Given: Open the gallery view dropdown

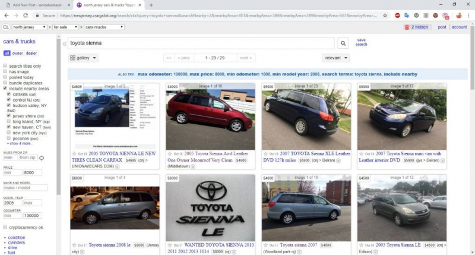Looking at the screenshot, I should coord(83,58).
